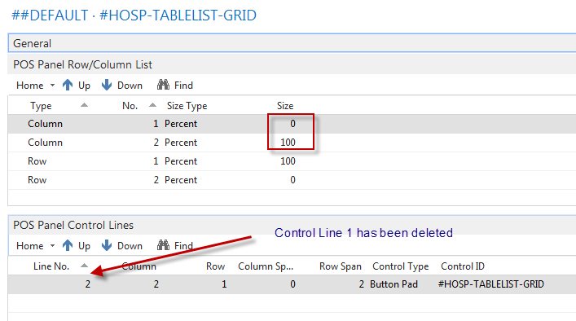The height and width of the screenshot is (321, 576).
Task: Open Home dropdown in Control Lines
Action: coord(35,246)
